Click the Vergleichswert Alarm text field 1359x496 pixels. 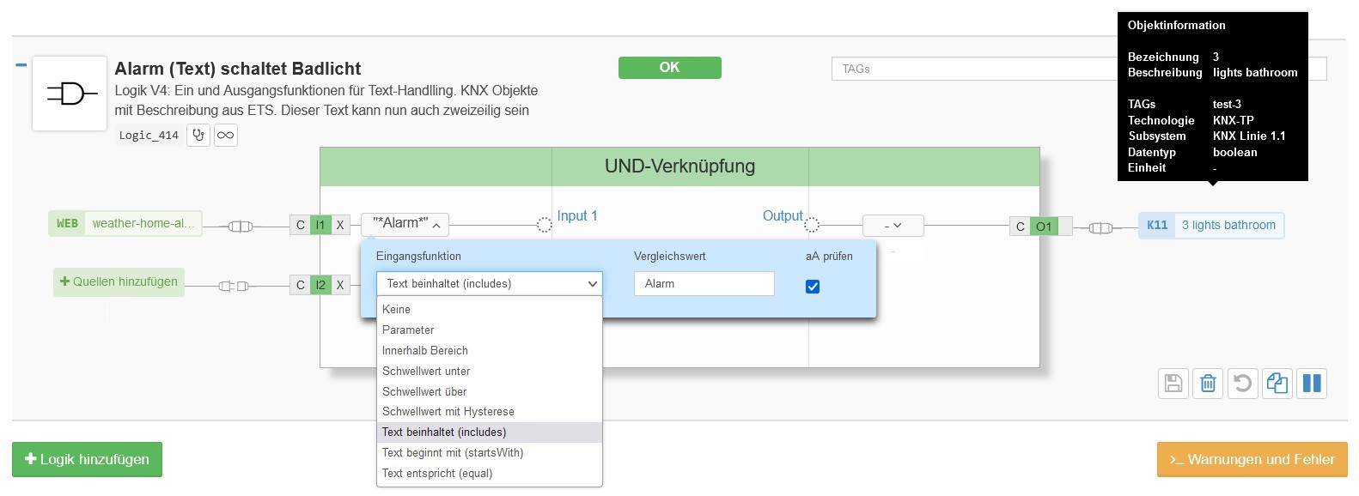point(704,283)
